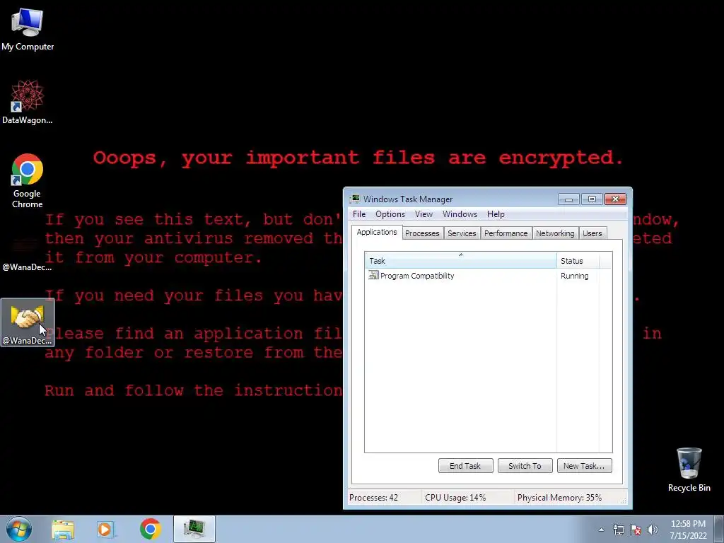
Task: Switch to the Networking tab
Action: click(555, 233)
